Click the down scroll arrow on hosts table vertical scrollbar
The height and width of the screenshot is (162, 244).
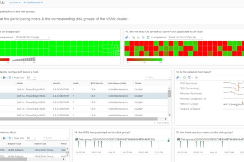pos(169,115)
